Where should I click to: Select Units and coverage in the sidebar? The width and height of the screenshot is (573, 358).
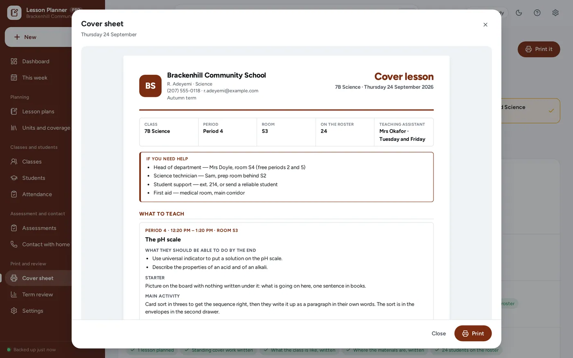coord(38,128)
